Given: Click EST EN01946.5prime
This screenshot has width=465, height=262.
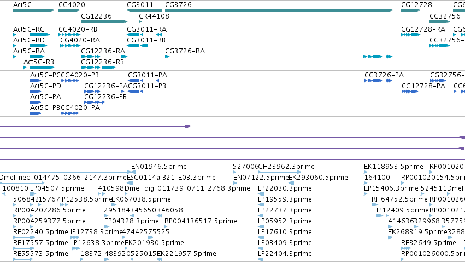Looking at the screenshot, I should pyautogui.click(x=159, y=167).
